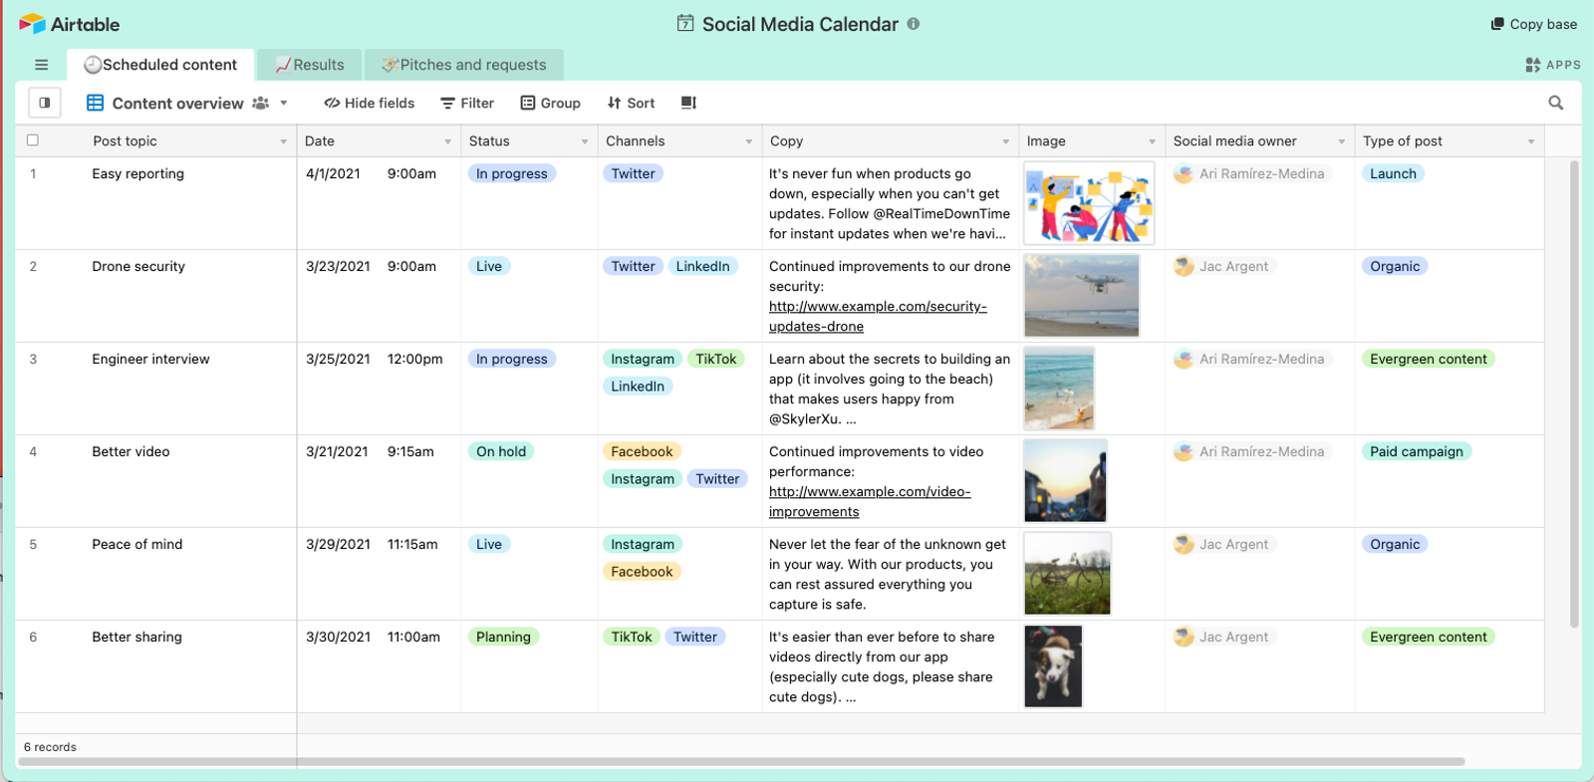This screenshot has height=782, width=1594.
Task: Open drone image thumbnail
Action: (x=1082, y=296)
